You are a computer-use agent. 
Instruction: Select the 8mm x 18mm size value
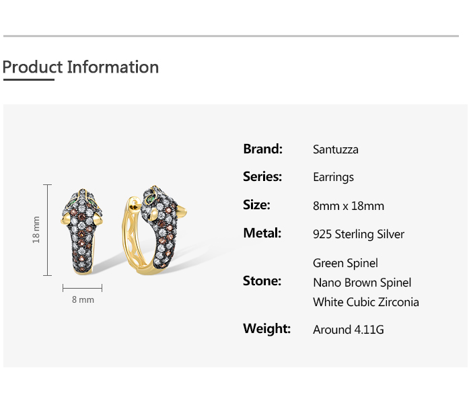click(x=348, y=206)
